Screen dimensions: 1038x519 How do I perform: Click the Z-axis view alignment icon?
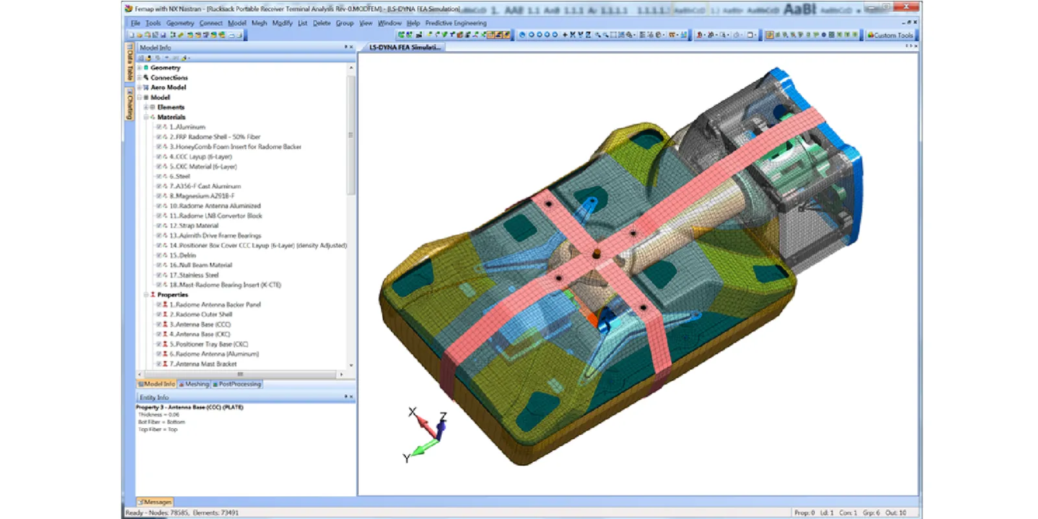(x=588, y=35)
